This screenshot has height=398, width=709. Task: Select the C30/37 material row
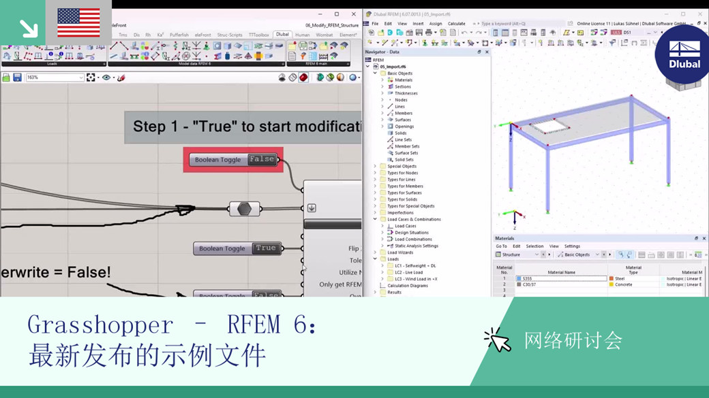pos(599,285)
